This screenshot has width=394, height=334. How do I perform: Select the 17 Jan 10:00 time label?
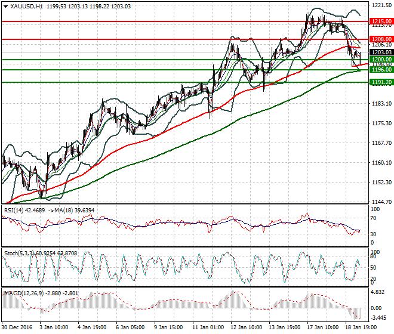pos(322,327)
